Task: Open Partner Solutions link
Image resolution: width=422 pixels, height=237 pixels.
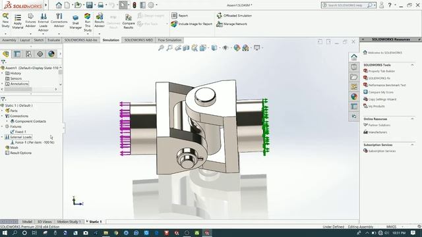Action: [379, 125]
